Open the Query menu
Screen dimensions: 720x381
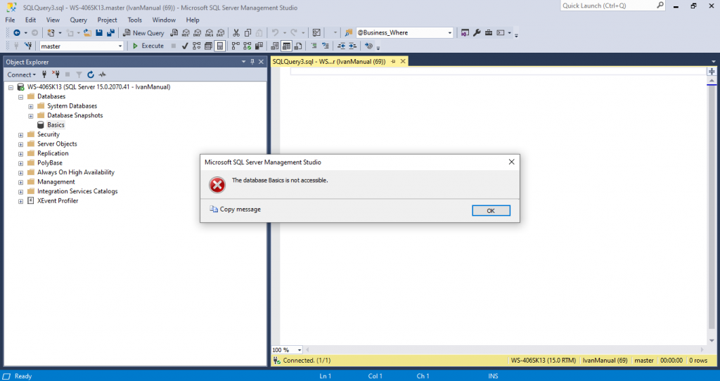79,20
